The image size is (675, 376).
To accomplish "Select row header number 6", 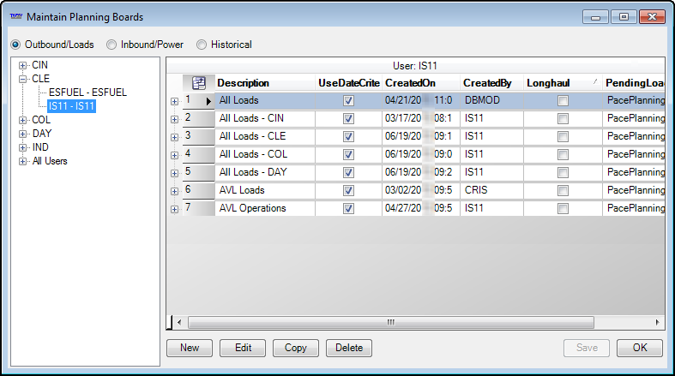I will (x=198, y=190).
